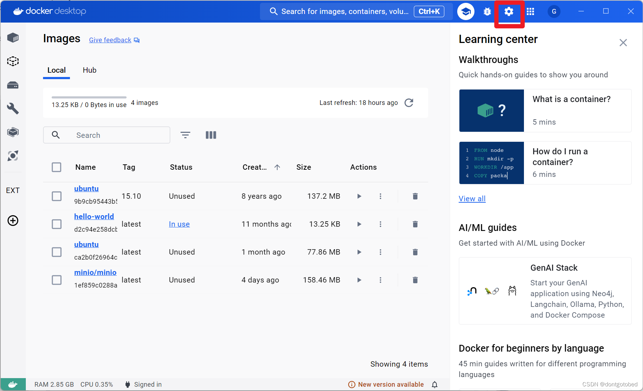
Task: Click the In use status link
Action: [179, 224]
